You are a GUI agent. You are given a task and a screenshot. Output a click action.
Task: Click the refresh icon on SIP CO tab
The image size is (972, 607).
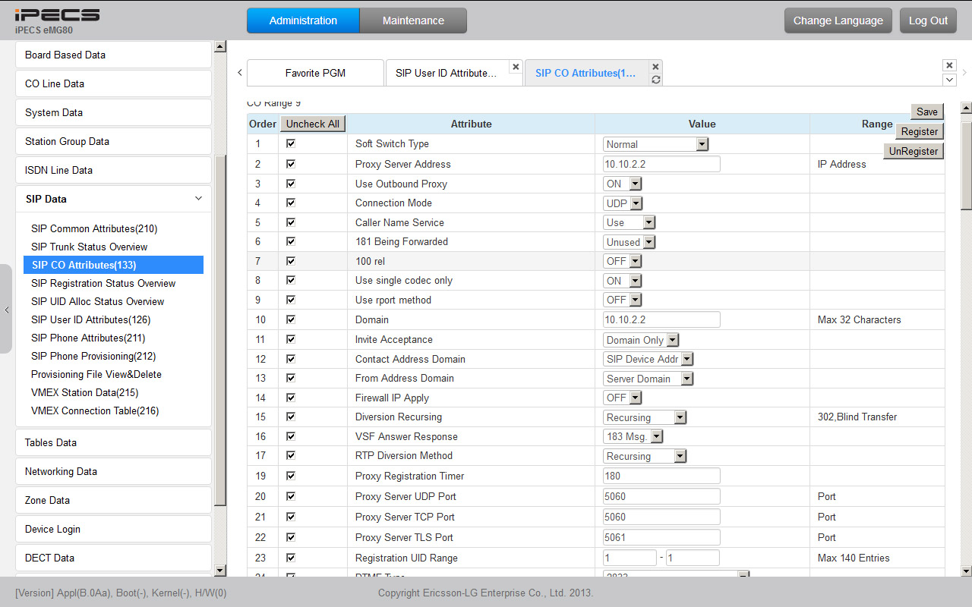[656, 80]
